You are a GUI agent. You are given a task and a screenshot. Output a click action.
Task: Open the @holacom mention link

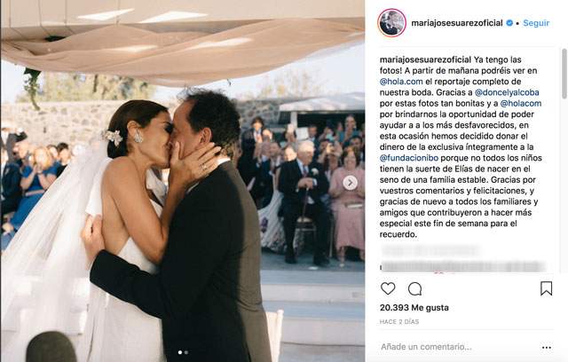pos(521,103)
